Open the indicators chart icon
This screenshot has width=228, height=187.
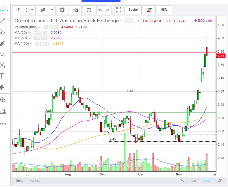click(75, 10)
